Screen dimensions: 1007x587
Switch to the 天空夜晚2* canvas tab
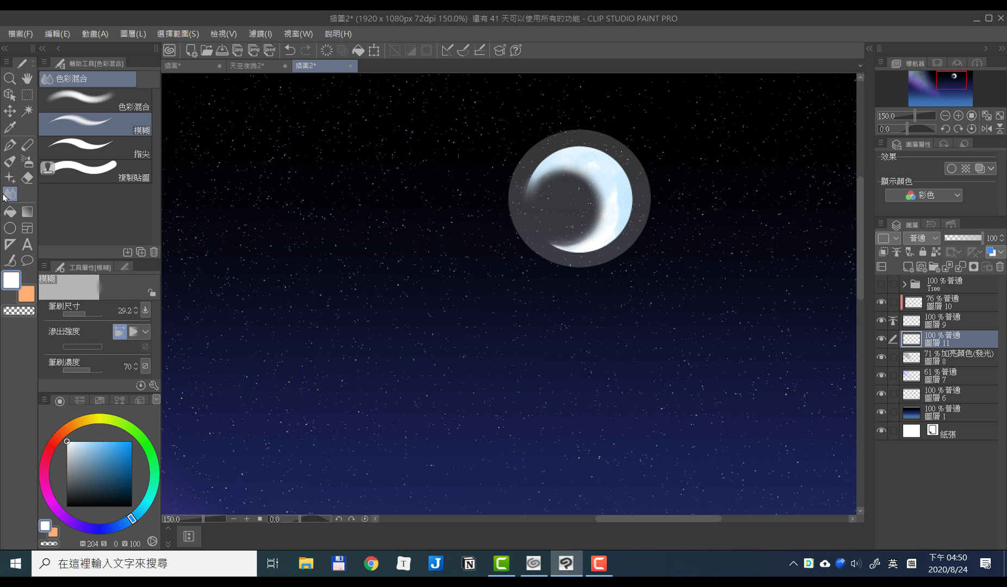(x=247, y=66)
